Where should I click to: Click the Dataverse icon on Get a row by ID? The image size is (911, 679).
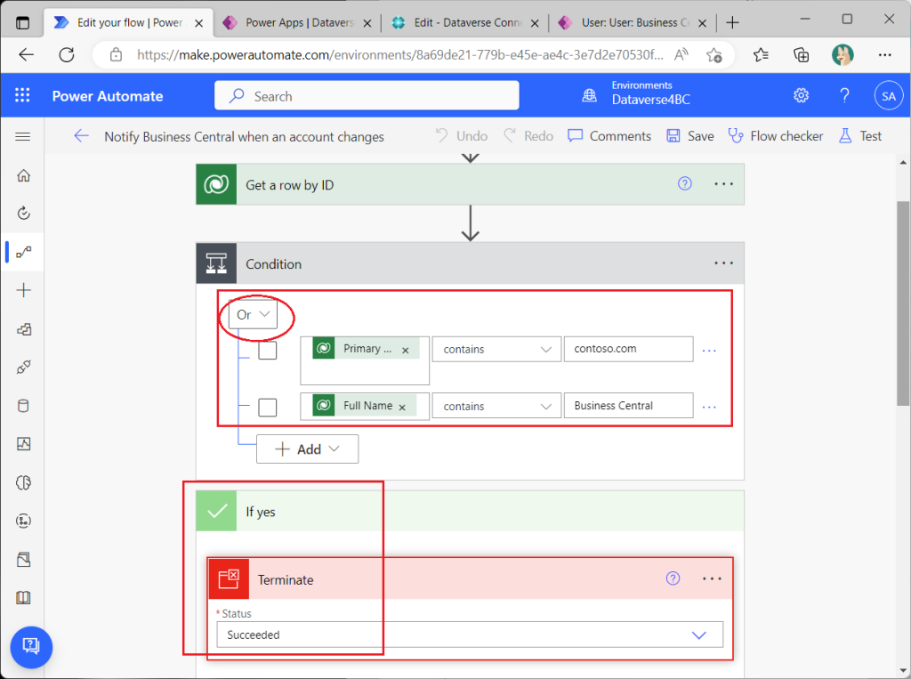[x=216, y=184]
